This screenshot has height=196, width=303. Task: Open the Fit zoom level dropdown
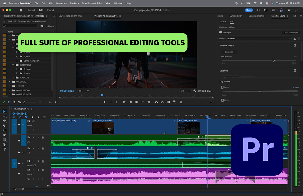click(x=84, y=91)
